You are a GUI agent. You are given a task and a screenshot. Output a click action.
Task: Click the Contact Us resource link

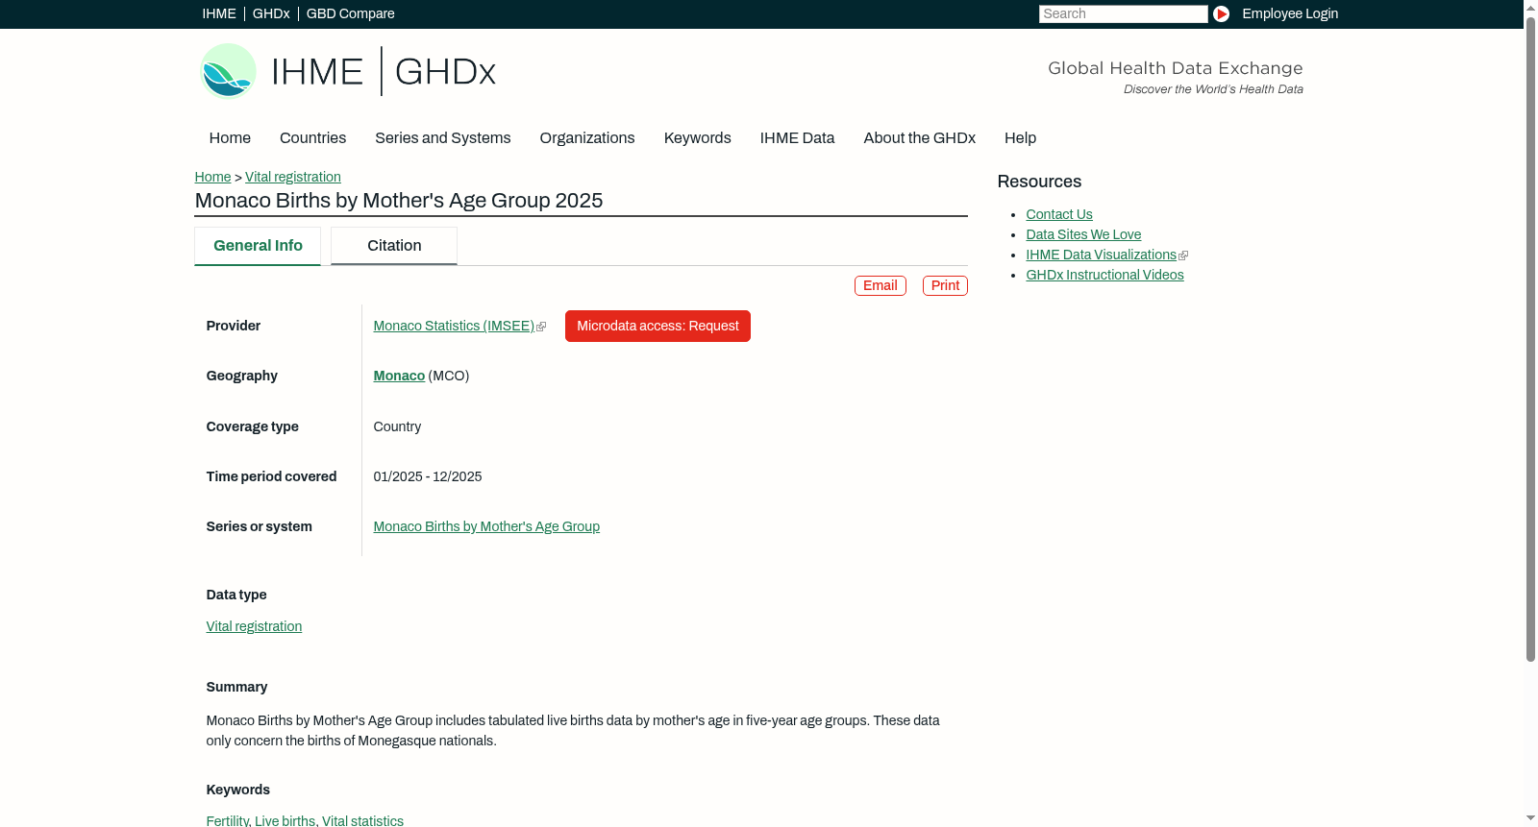(x=1059, y=215)
